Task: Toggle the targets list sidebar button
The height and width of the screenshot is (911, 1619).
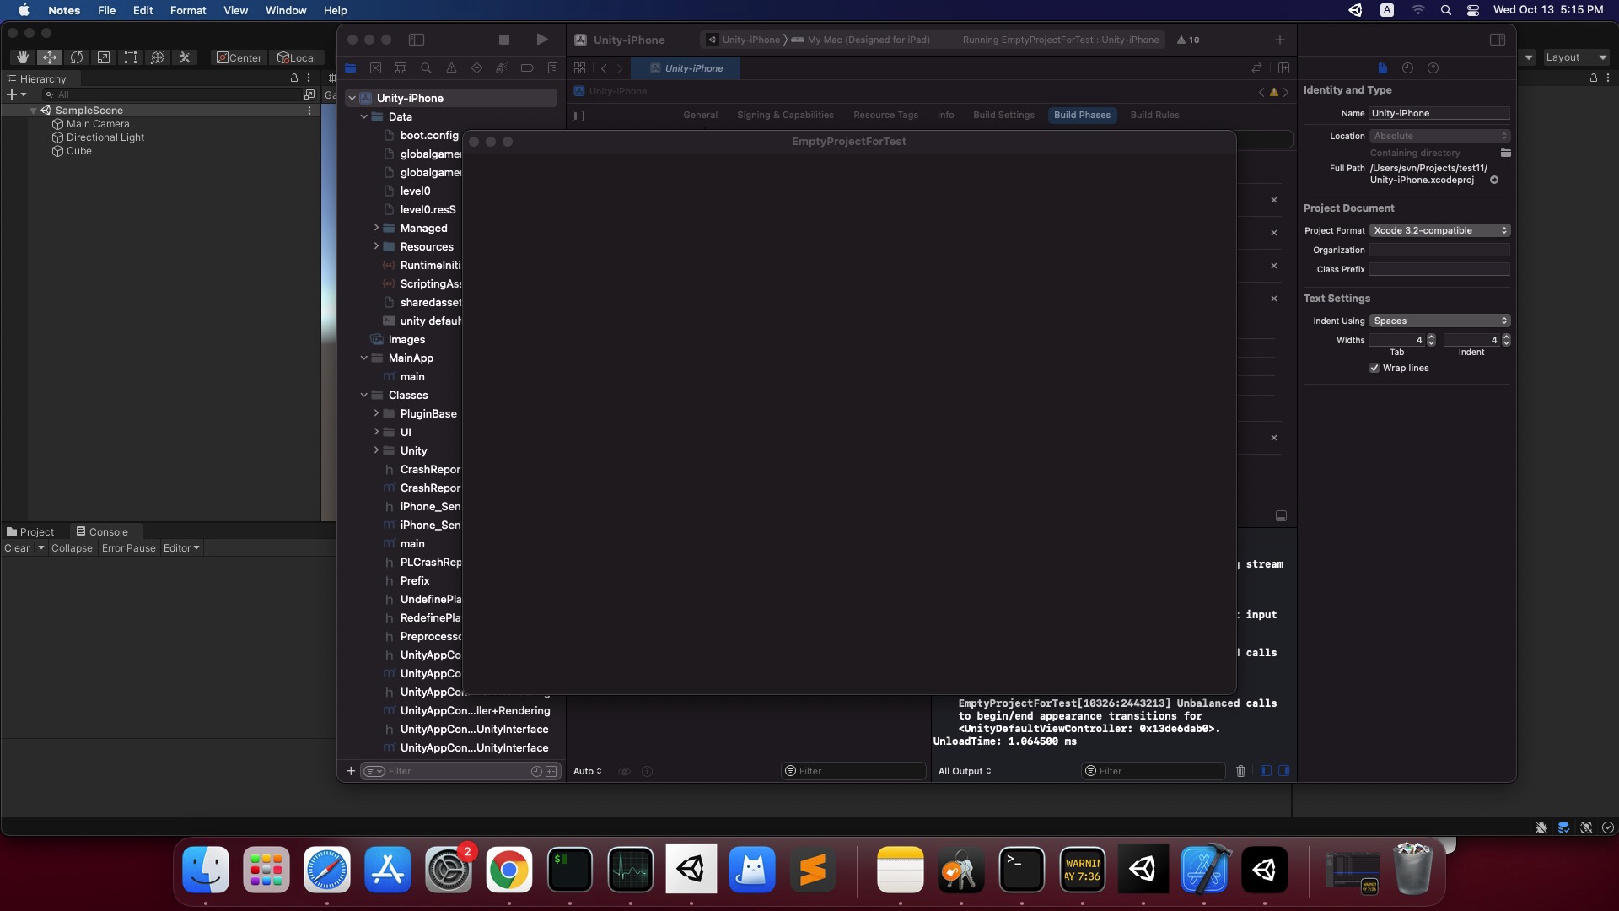Action: [578, 116]
